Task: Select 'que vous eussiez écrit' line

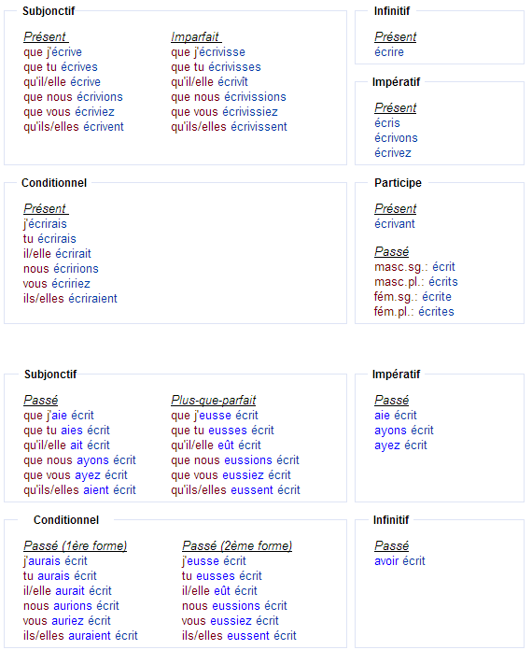Action: pos(231,474)
